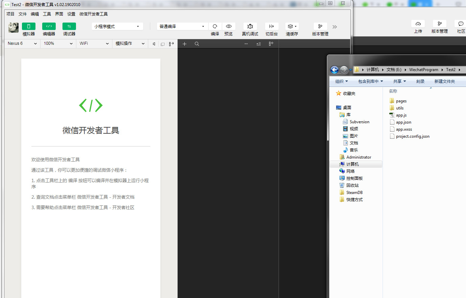The width and height of the screenshot is (466, 298).
Task: Open the 编辑 menu
Action: pos(35,14)
